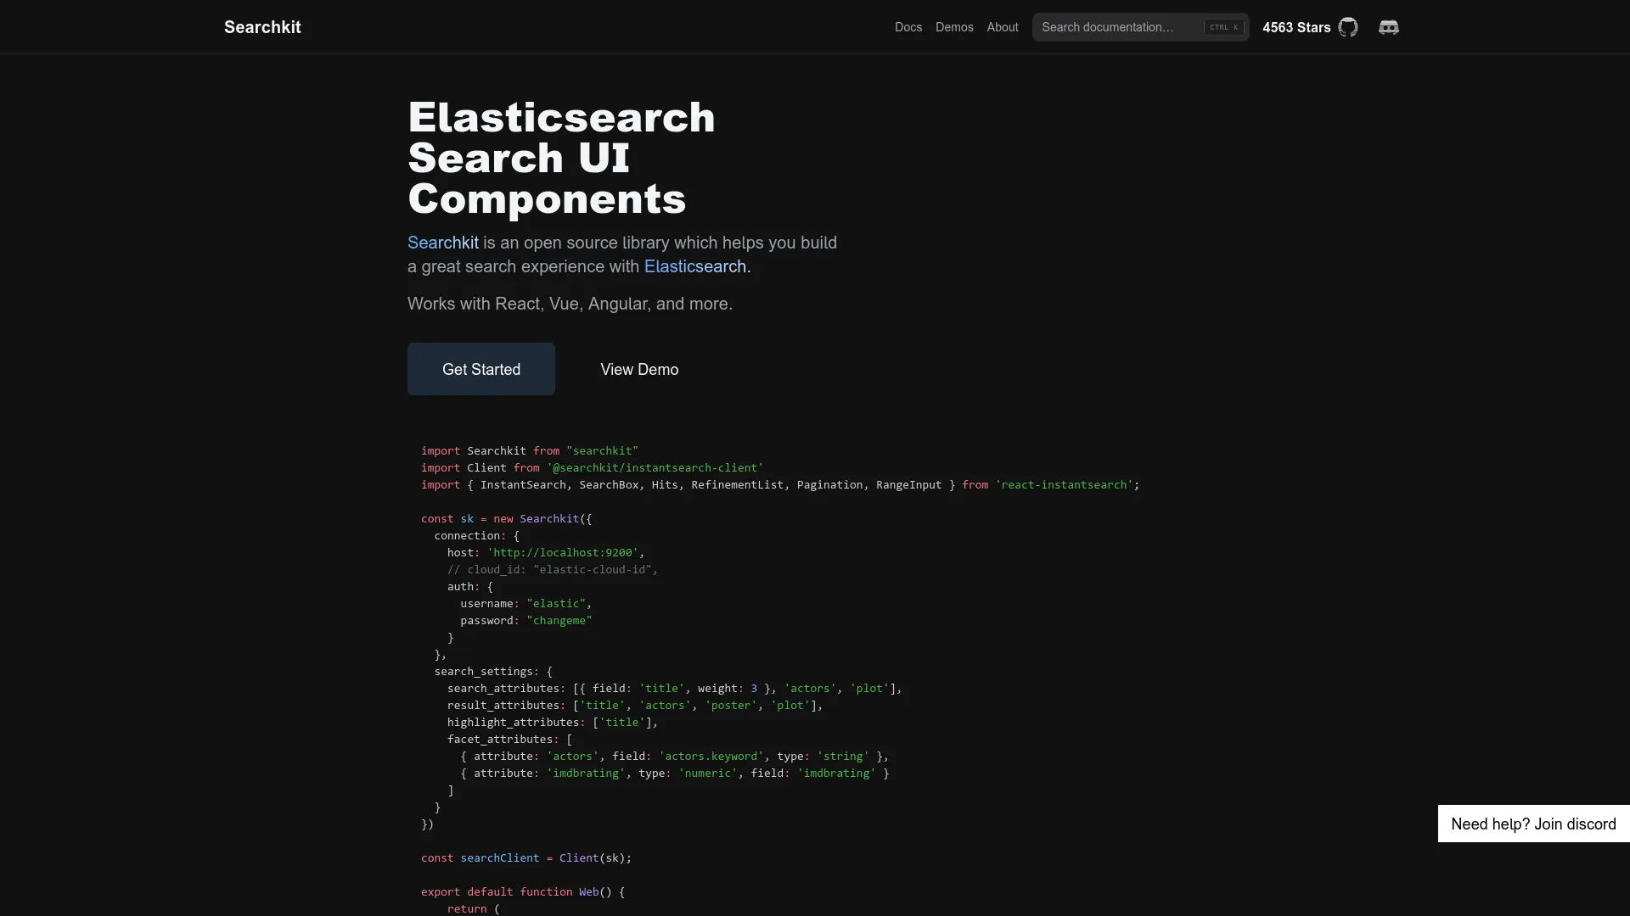
Task: Follow the Elasticsearch link in description
Action: [x=695, y=266]
